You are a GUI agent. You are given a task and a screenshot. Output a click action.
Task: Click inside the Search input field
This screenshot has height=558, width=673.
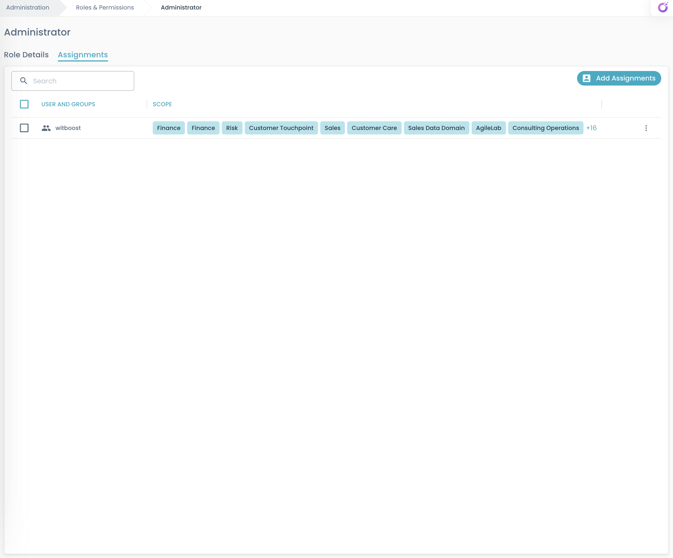80,81
